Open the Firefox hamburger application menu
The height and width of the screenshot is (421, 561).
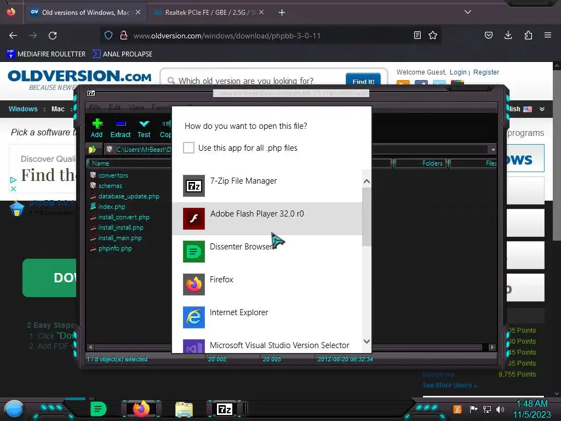(x=548, y=35)
